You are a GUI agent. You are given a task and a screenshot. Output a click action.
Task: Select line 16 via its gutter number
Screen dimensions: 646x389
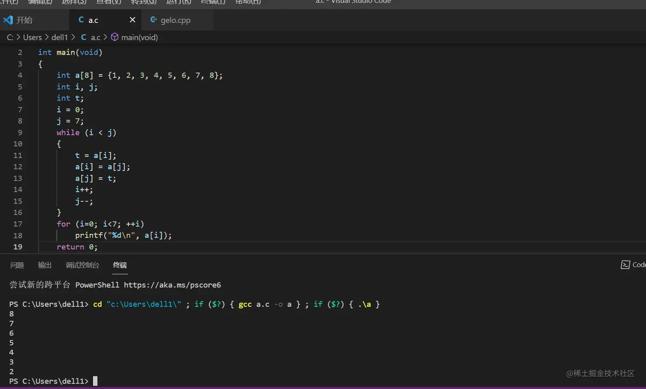click(18, 212)
